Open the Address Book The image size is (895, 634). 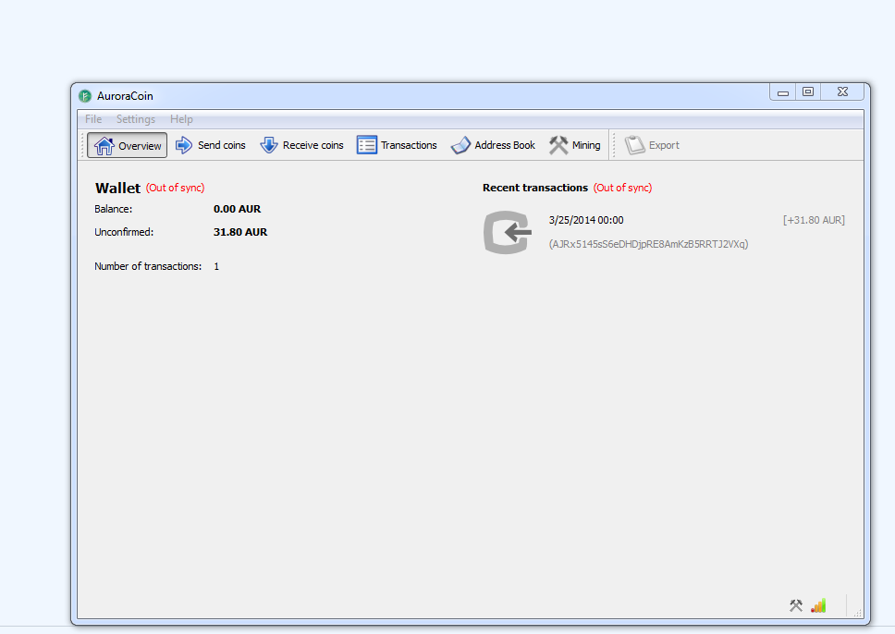pos(493,145)
